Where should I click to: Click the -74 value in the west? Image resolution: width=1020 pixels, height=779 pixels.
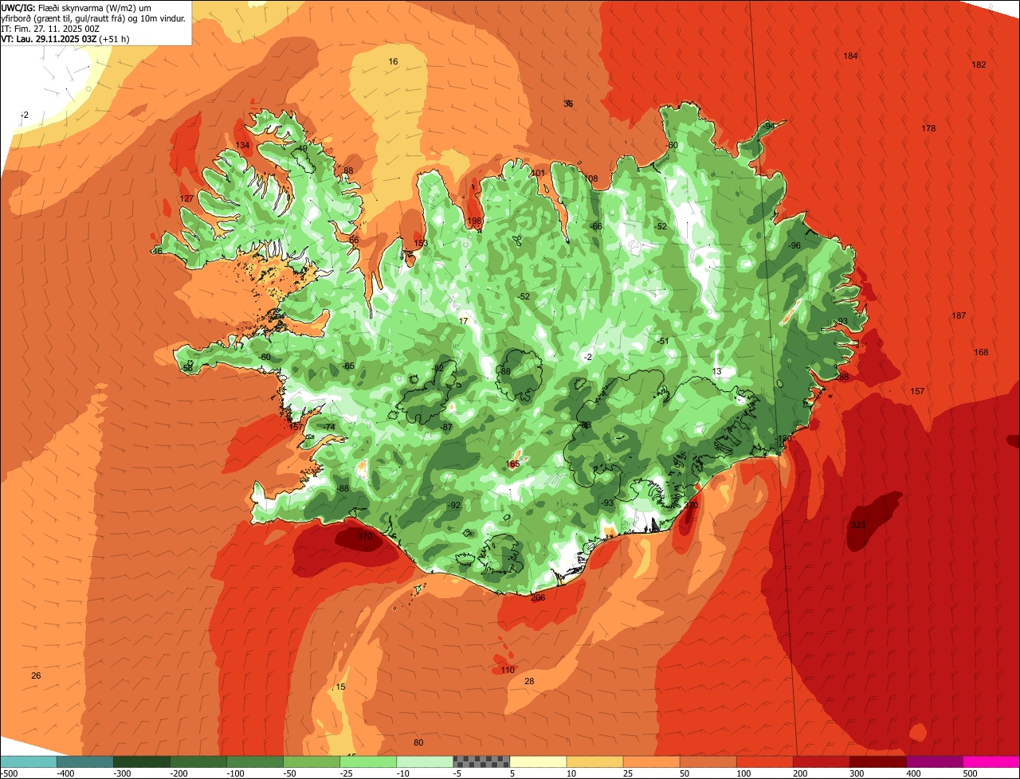coord(329,427)
